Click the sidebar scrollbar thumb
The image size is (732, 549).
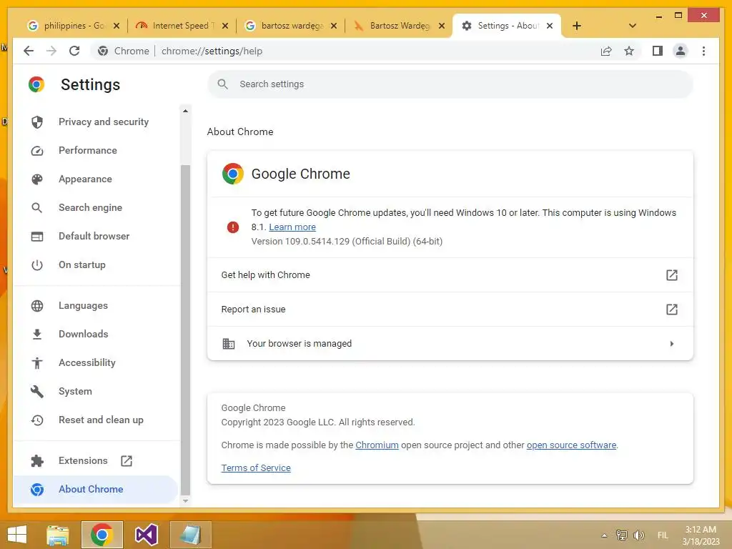pos(185,330)
